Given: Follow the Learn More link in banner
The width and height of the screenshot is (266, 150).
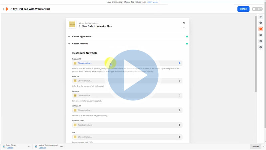Looking at the screenshot, I should (152, 2).
